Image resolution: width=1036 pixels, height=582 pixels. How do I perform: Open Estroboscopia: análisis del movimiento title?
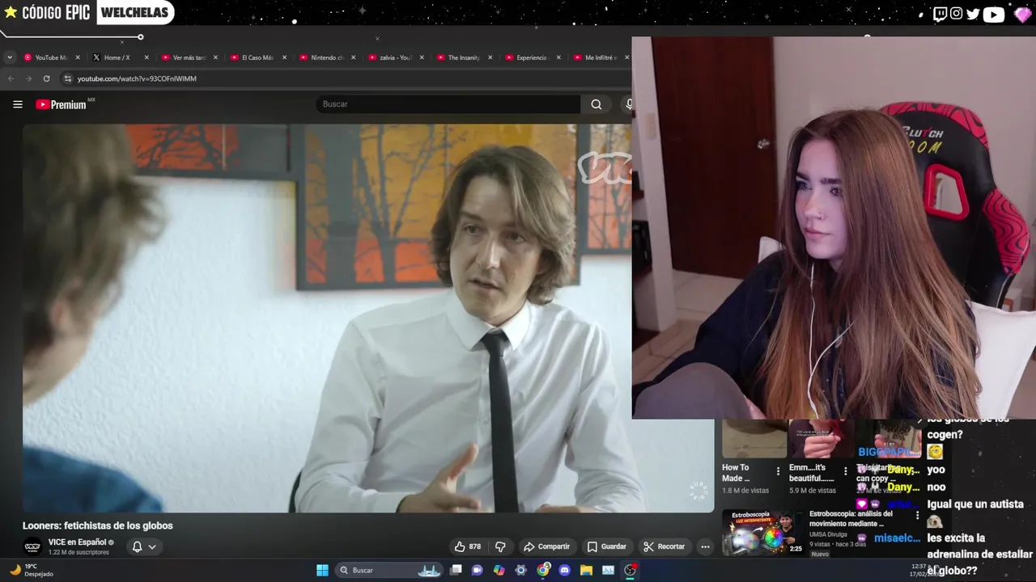(851, 518)
